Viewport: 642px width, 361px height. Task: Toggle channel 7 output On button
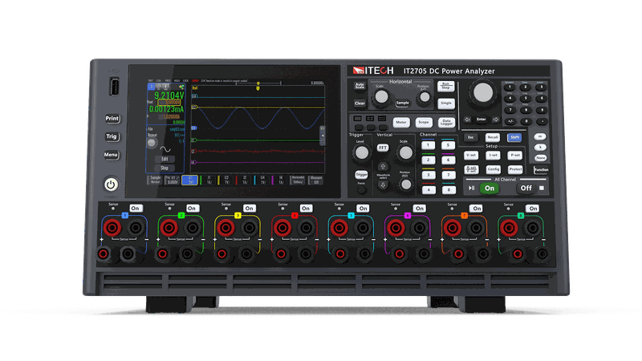[477, 209]
